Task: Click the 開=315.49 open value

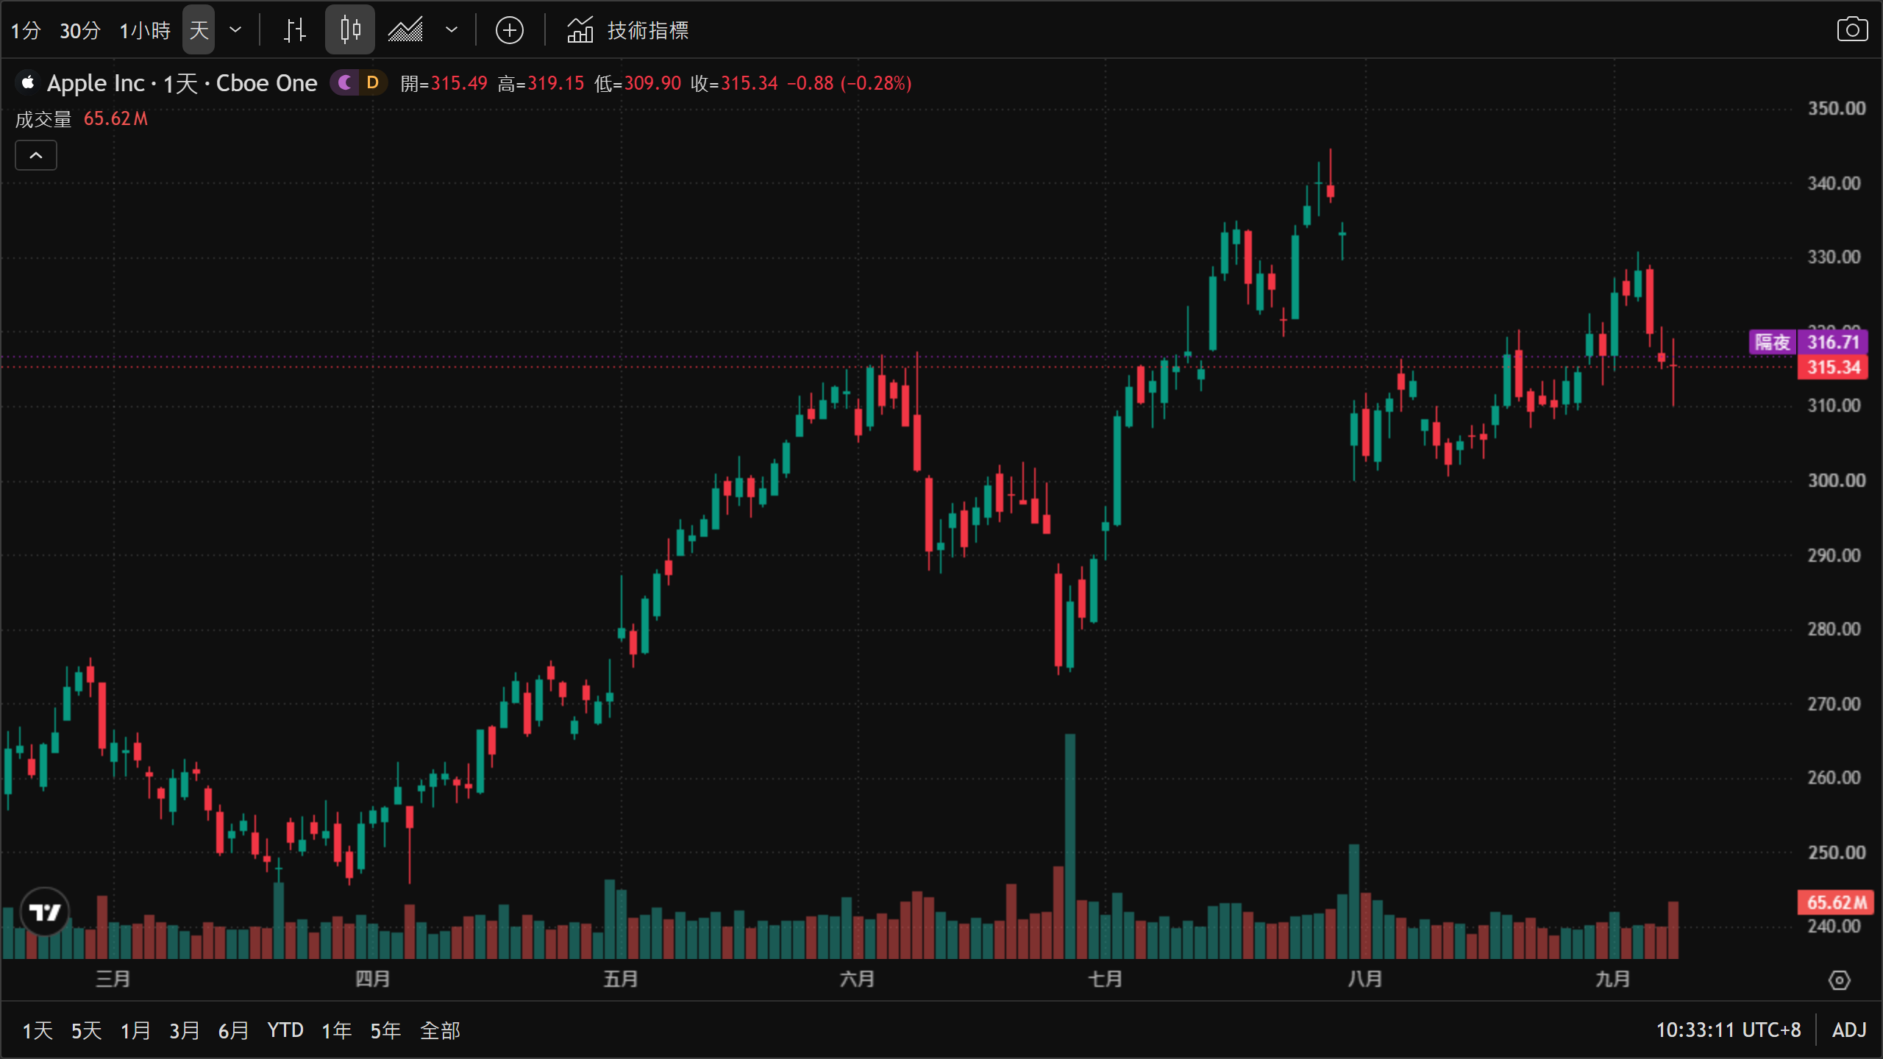Action: 444,83
